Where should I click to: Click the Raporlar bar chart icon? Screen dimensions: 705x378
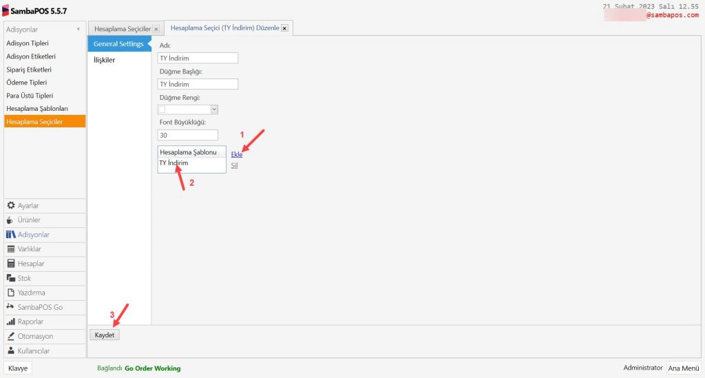(x=11, y=322)
